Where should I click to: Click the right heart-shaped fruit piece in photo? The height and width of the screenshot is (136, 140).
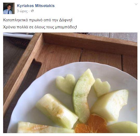coord(102,87)
